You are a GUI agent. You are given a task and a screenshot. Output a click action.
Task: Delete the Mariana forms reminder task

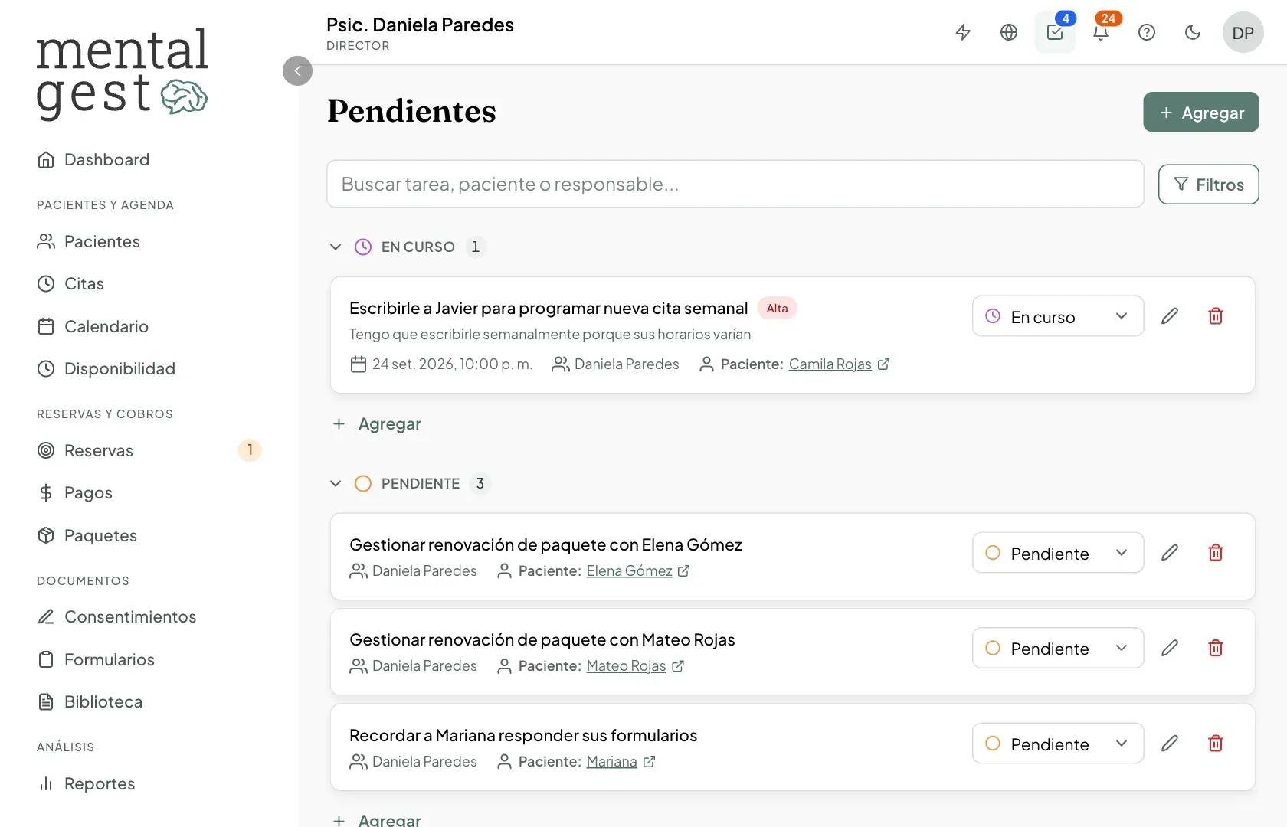tap(1216, 744)
